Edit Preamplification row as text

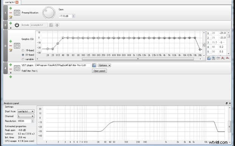point(11,17)
